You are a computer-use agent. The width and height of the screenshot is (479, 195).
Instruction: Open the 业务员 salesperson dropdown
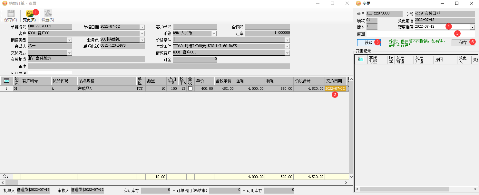click(x=142, y=39)
